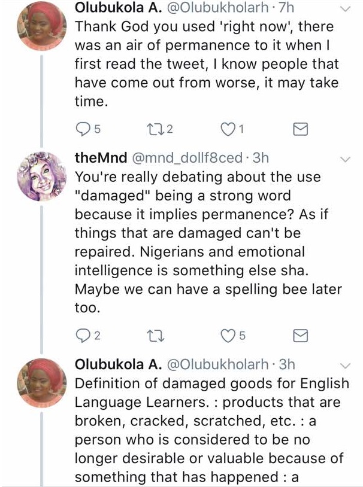Image resolution: width=363 pixels, height=487 pixels.
Task: Share theMnd's tweet via message icon
Action: 302,335
